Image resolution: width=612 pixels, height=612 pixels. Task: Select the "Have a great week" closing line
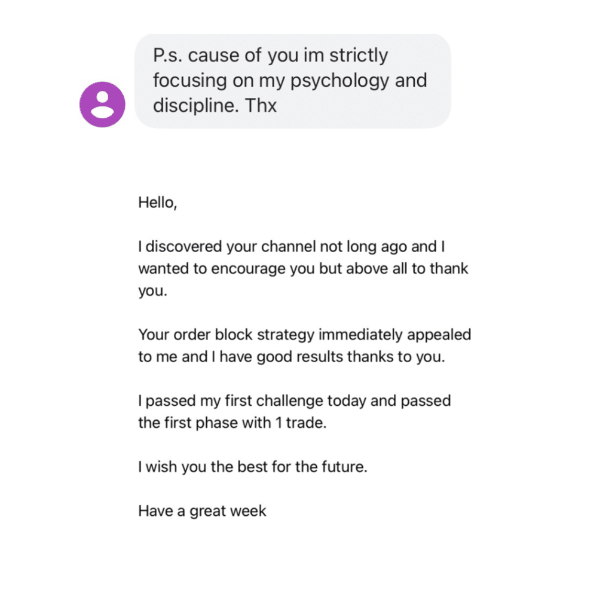point(202,512)
